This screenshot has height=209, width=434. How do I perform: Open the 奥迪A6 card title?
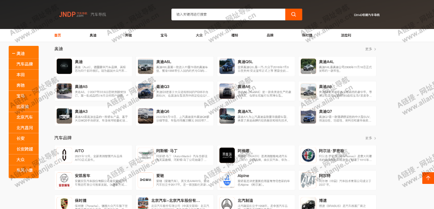click(x=244, y=87)
